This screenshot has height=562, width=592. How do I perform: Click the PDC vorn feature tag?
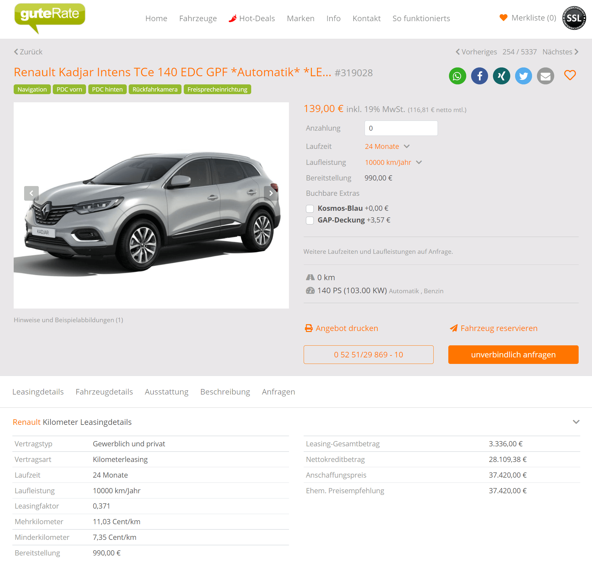pos(69,89)
